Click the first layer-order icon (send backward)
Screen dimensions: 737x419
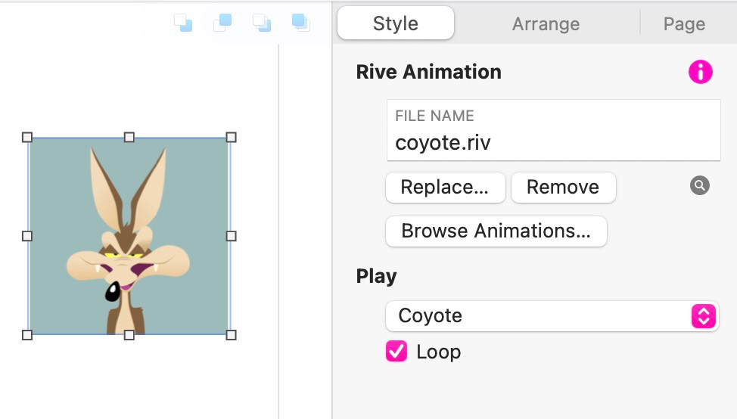183,23
